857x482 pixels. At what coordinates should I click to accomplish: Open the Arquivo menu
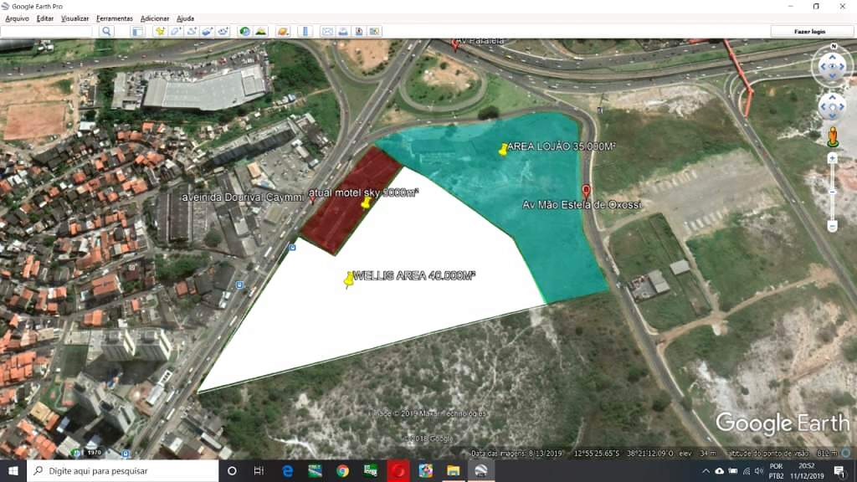pos(17,18)
